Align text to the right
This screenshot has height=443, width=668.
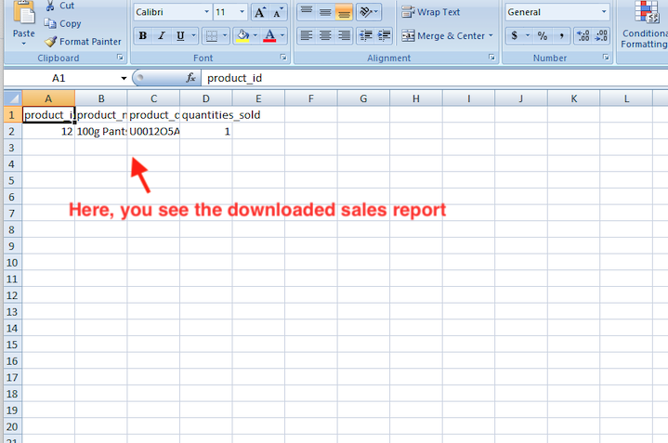pyautogui.click(x=345, y=36)
